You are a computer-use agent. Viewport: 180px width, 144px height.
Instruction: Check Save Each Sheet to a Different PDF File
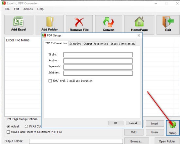point(8,132)
